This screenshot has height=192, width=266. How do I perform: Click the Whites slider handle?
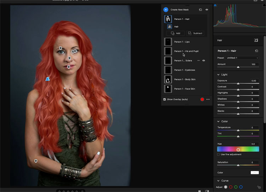coord(238,108)
